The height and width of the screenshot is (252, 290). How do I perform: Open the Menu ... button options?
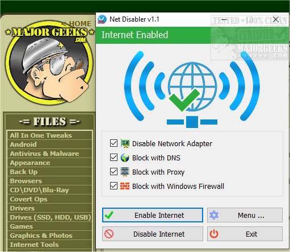point(245,215)
